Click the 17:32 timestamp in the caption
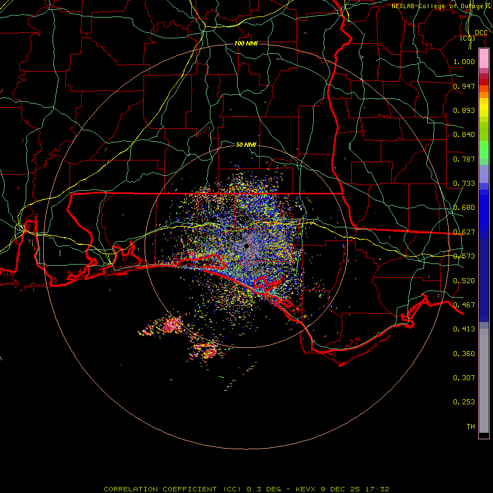 coord(377,489)
